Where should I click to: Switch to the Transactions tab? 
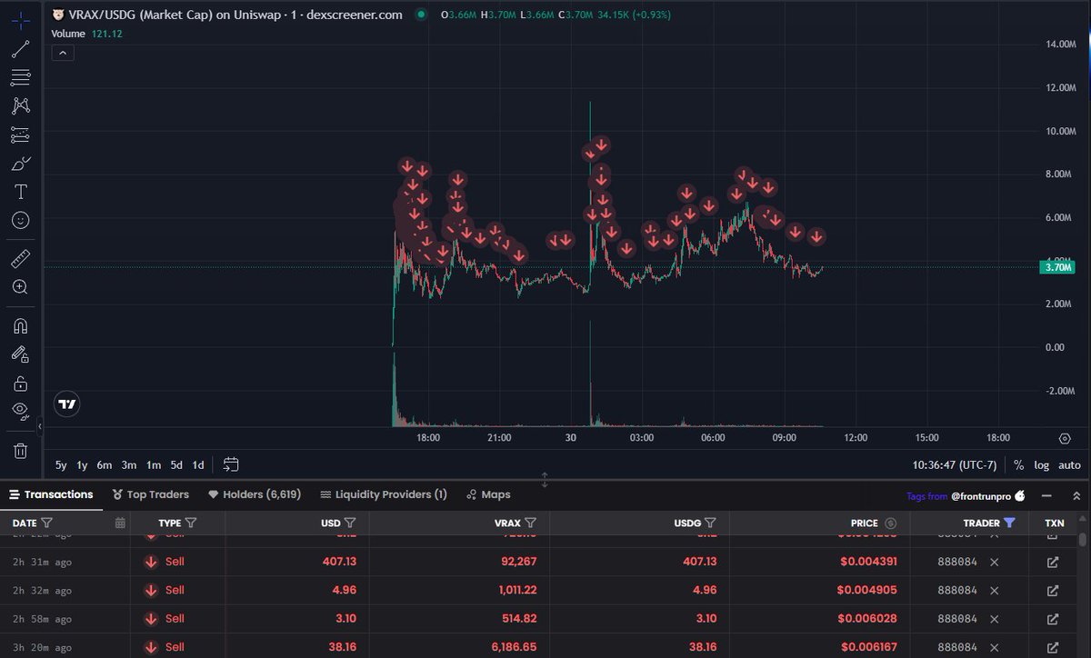coord(51,495)
